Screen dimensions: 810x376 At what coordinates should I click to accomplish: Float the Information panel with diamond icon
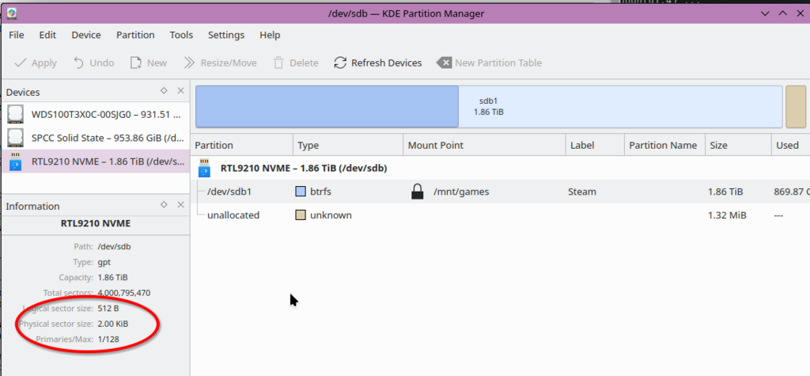click(164, 205)
